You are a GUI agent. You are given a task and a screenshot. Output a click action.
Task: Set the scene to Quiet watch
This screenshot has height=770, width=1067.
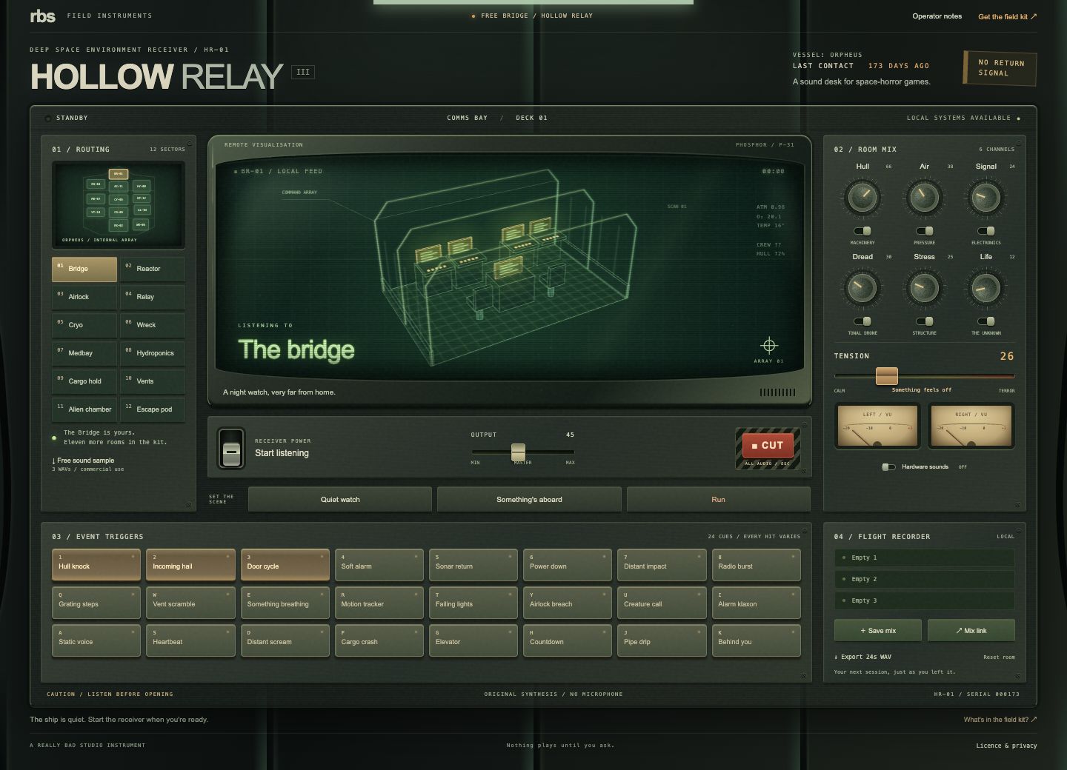pos(340,500)
